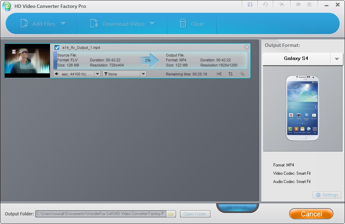Viewport: 345px width, 224px height.
Task: Click the Video Codec: Smart Fit text
Action: 292,173
